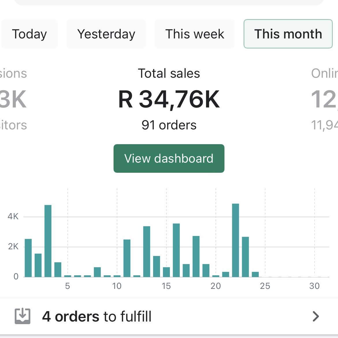Select the chart bar for day 16
The image size is (338, 338).
pos(176,250)
